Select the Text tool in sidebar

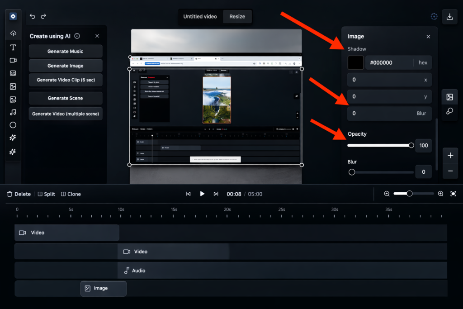coord(13,48)
